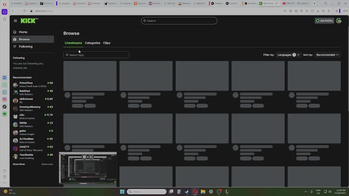Click the Search tags field
This screenshot has width=349, height=196.
(x=96, y=55)
